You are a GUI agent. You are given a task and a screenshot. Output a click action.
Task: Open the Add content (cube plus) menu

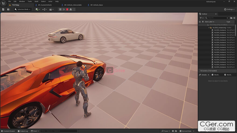38,9
